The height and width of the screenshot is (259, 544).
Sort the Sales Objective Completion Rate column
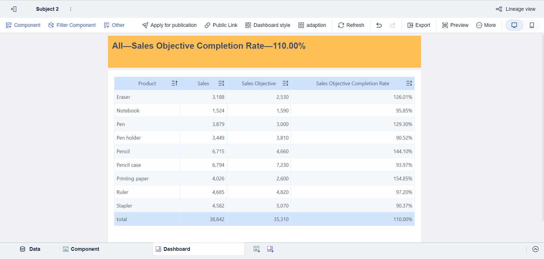coord(409,83)
